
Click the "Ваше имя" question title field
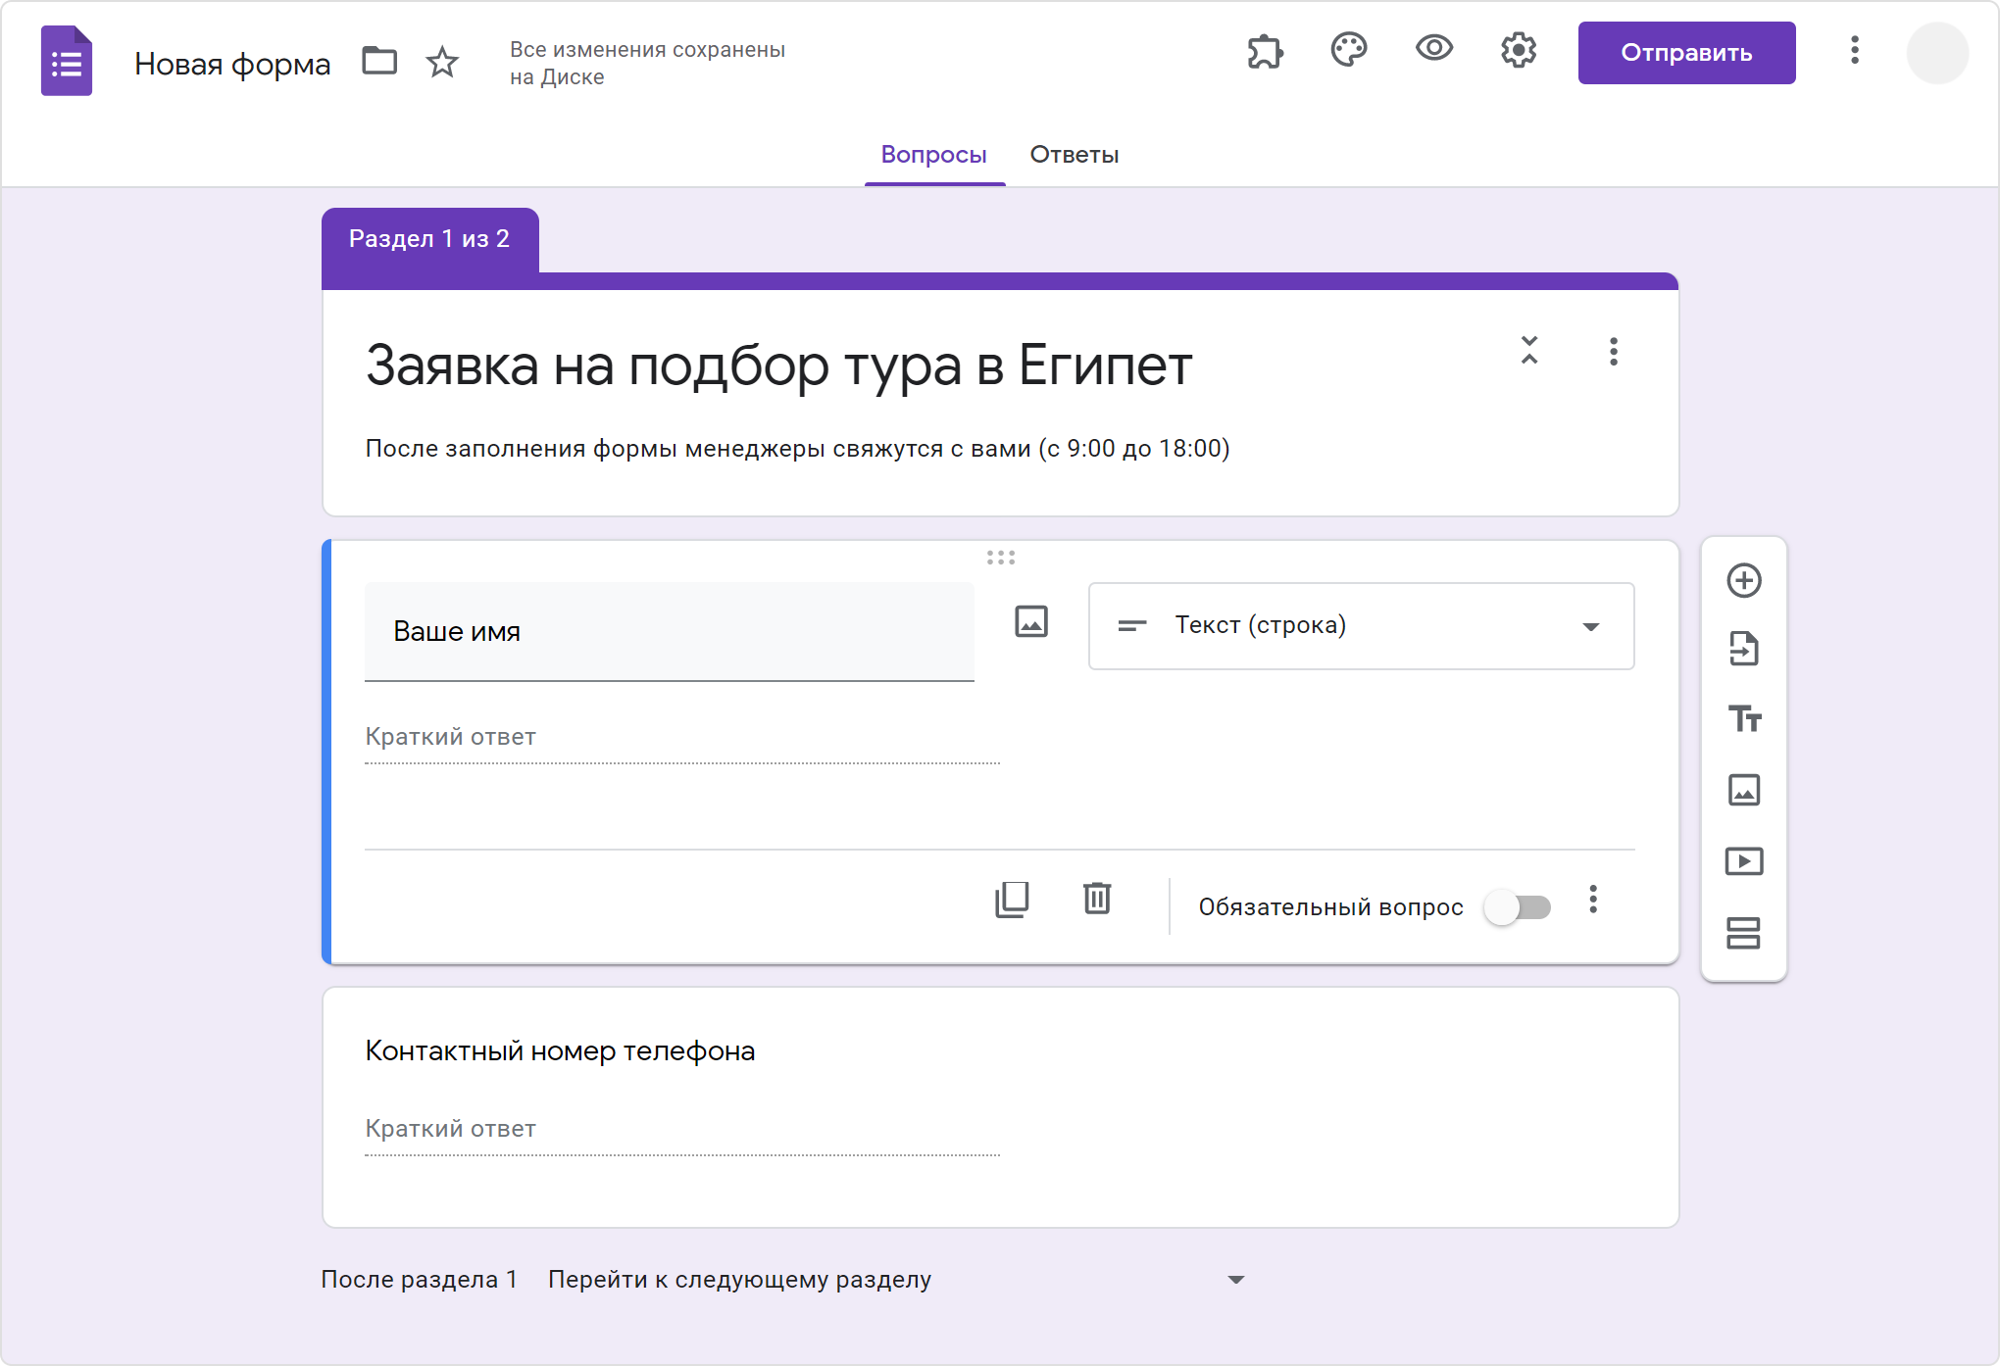pyautogui.click(x=669, y=632)
